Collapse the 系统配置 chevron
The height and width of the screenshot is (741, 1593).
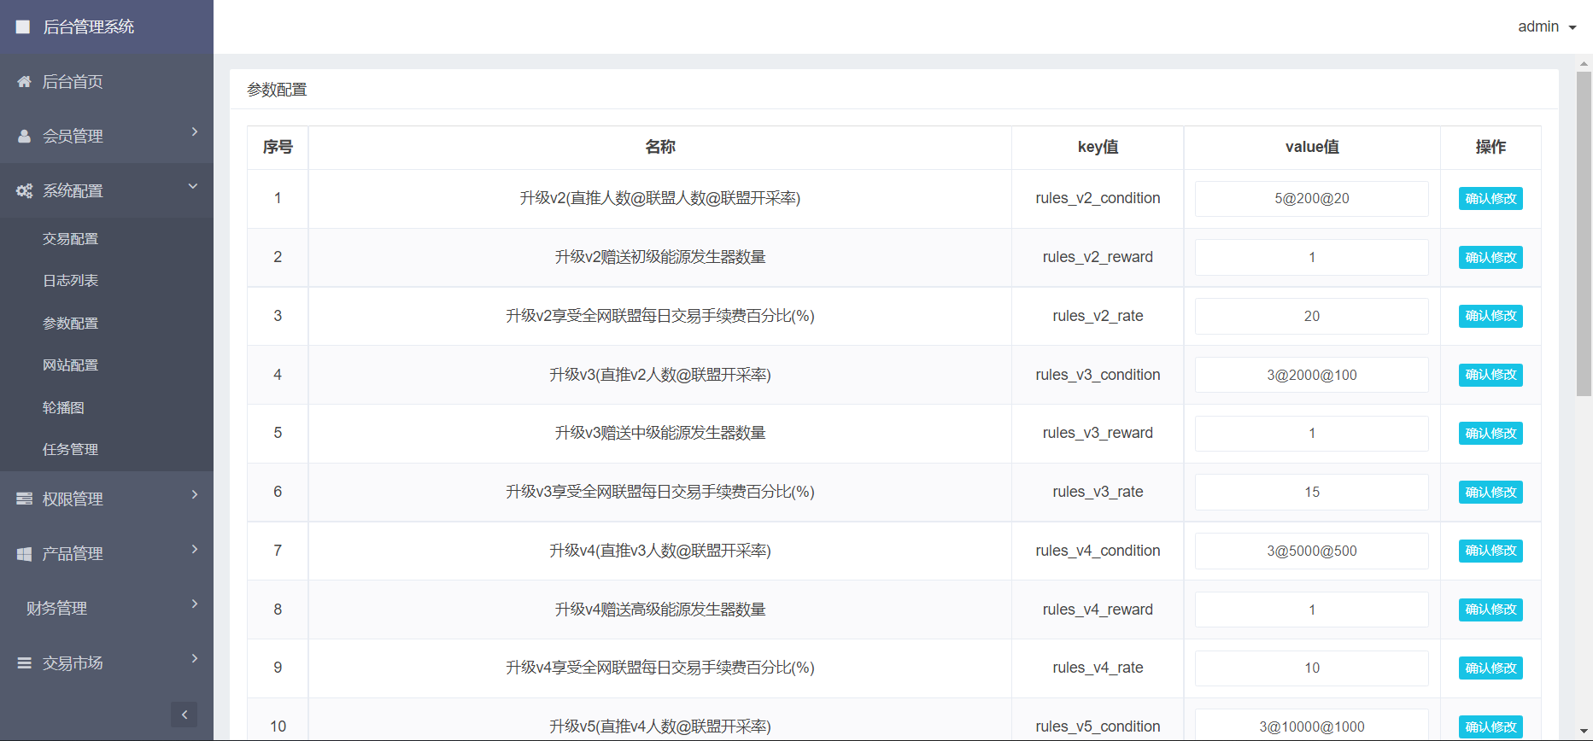193,186
